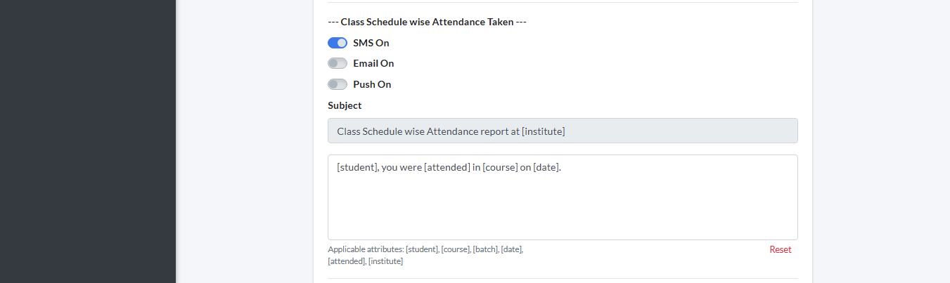
Task: Click the 'Class Schedule wise Attendance Taken' heading
Action: (427, 22)
